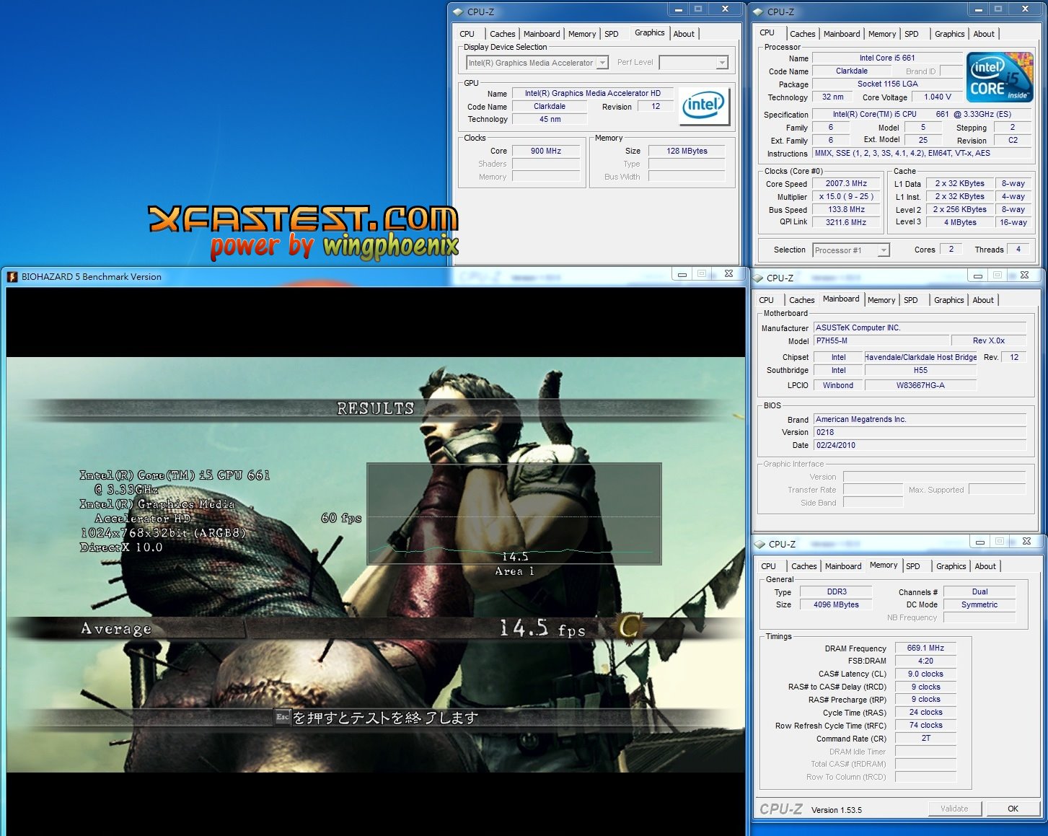
Task: Click the processor name field Intel Core i5 661
Action: click(886, 58)
